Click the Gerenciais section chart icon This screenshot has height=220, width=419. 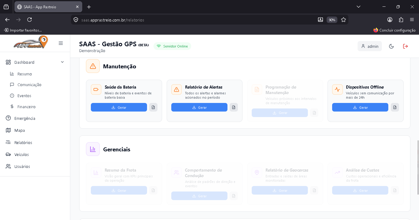pyautogui.click(x=93, y=149)
